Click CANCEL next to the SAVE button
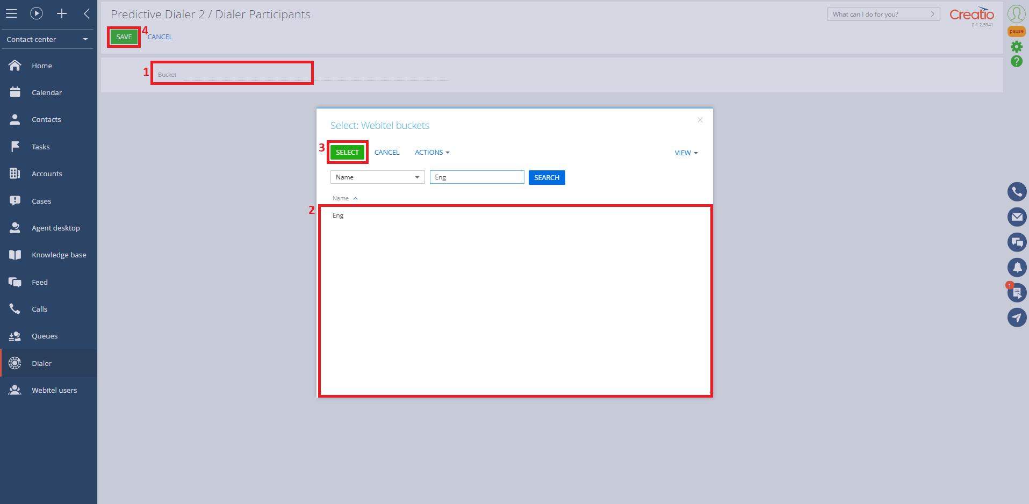The height and width of the screenshot is (504, 1029). click(x=160, y=37)
